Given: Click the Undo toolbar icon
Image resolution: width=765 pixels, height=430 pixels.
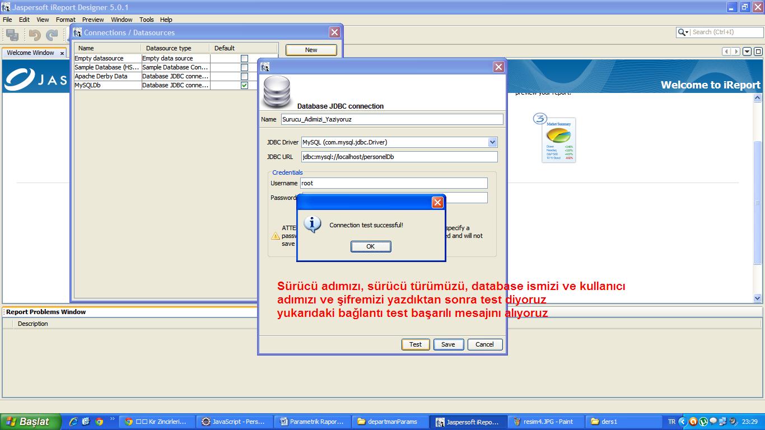Looking at the screenshot, I should point(35,35).
